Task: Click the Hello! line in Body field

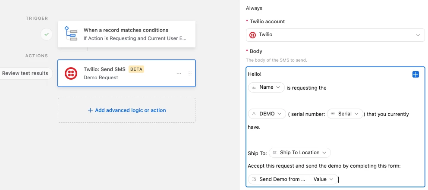Action: [x=255, y=75]
